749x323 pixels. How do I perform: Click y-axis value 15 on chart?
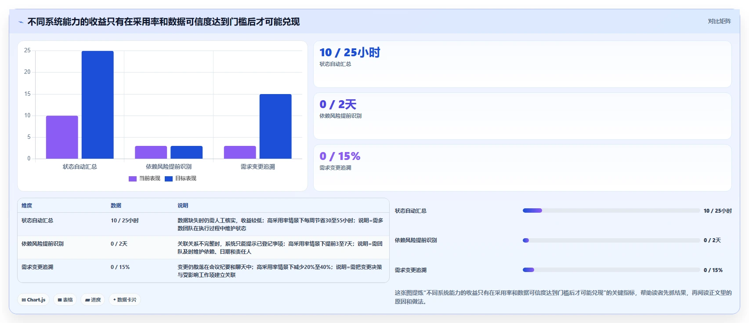pyautogui.click(x=27, y=94)
